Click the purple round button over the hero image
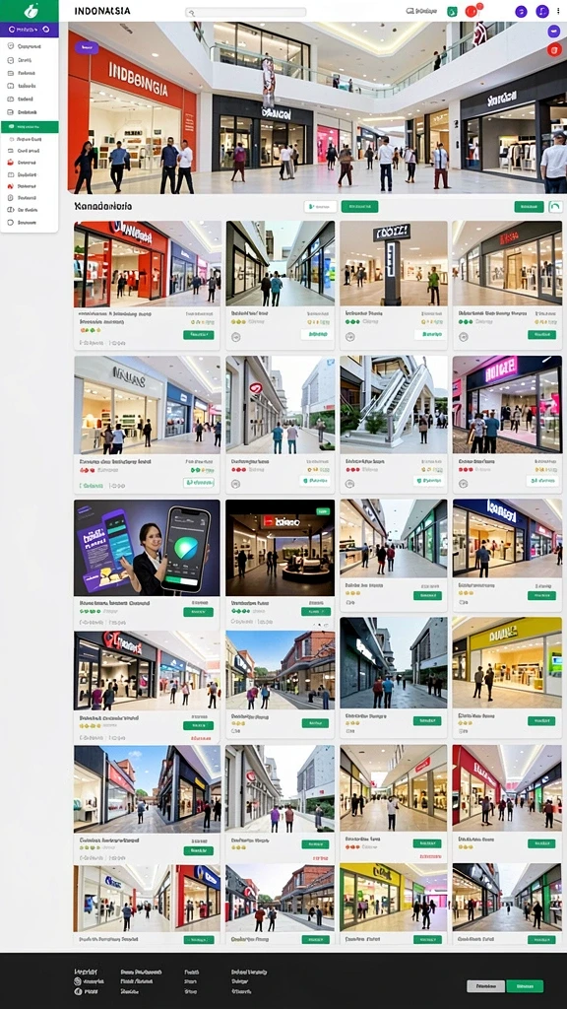This screenshot has width=567, height=1009. pos(553,31)
